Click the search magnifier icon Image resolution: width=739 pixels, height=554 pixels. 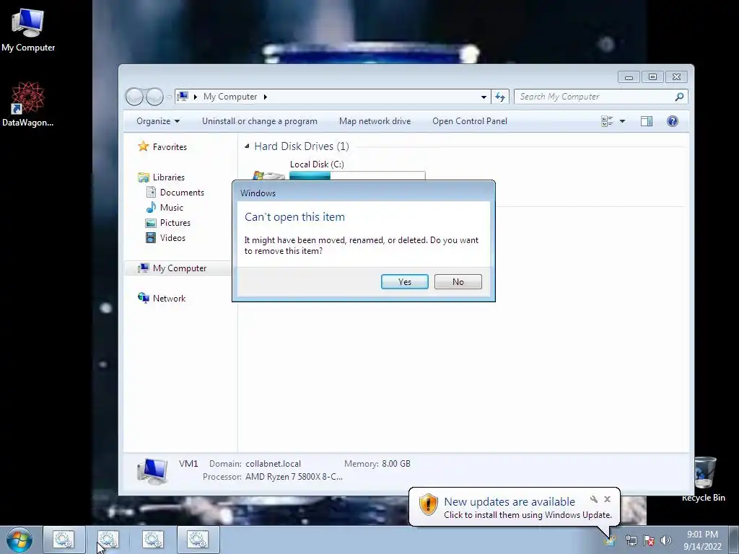point(679,97)
